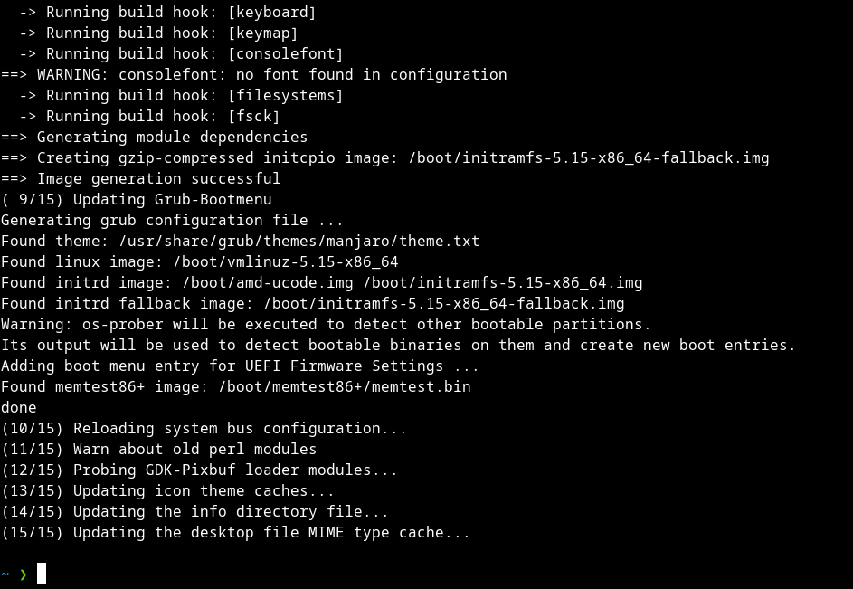Viewport: 853px width, 589px height.
Task: Click the /boot/vmlinuz-5.15-x86_64 path
Action: pyautogui.click(x=286, y=261)
